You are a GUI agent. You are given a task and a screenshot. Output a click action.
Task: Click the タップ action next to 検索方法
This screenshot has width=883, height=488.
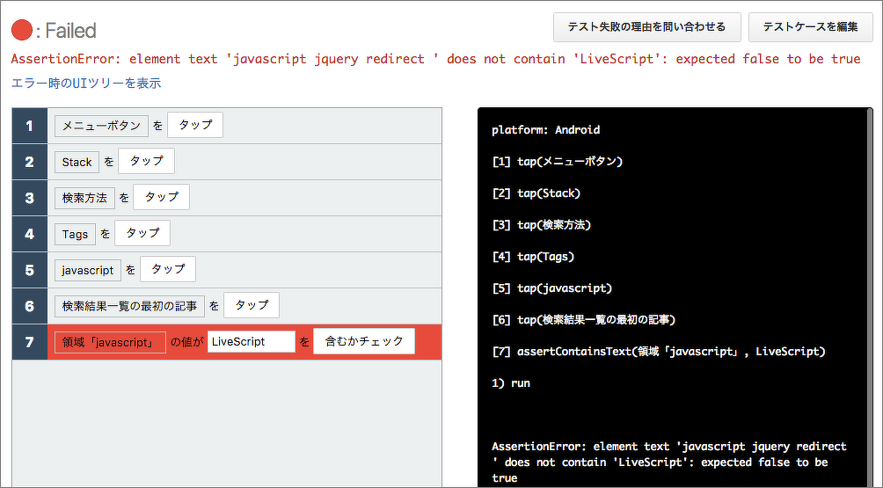point(162,198)
